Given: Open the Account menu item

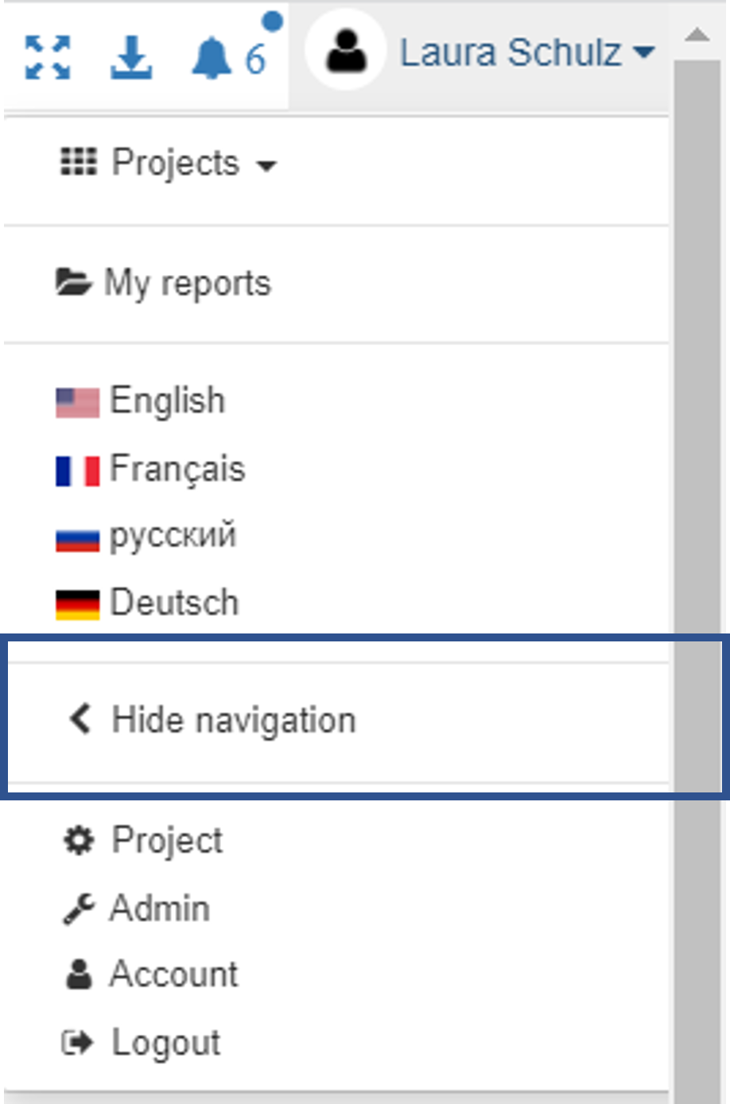Looking at the screenshot, I should coord(173,974).
